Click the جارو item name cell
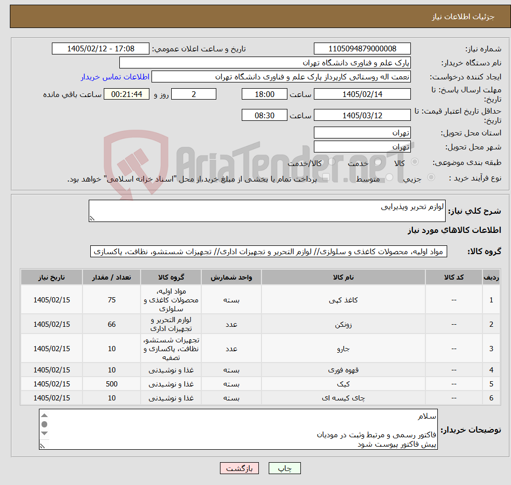This screenshot has height=485, width=511. pos(343,349)
